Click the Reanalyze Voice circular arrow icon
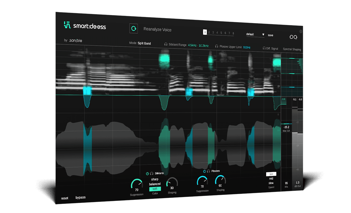 [134, 28]
